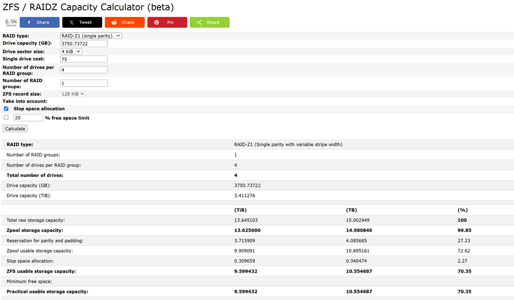Click the Single drive cost field
The width and height of the screenshot is (514, 300).
coord(84,59)
